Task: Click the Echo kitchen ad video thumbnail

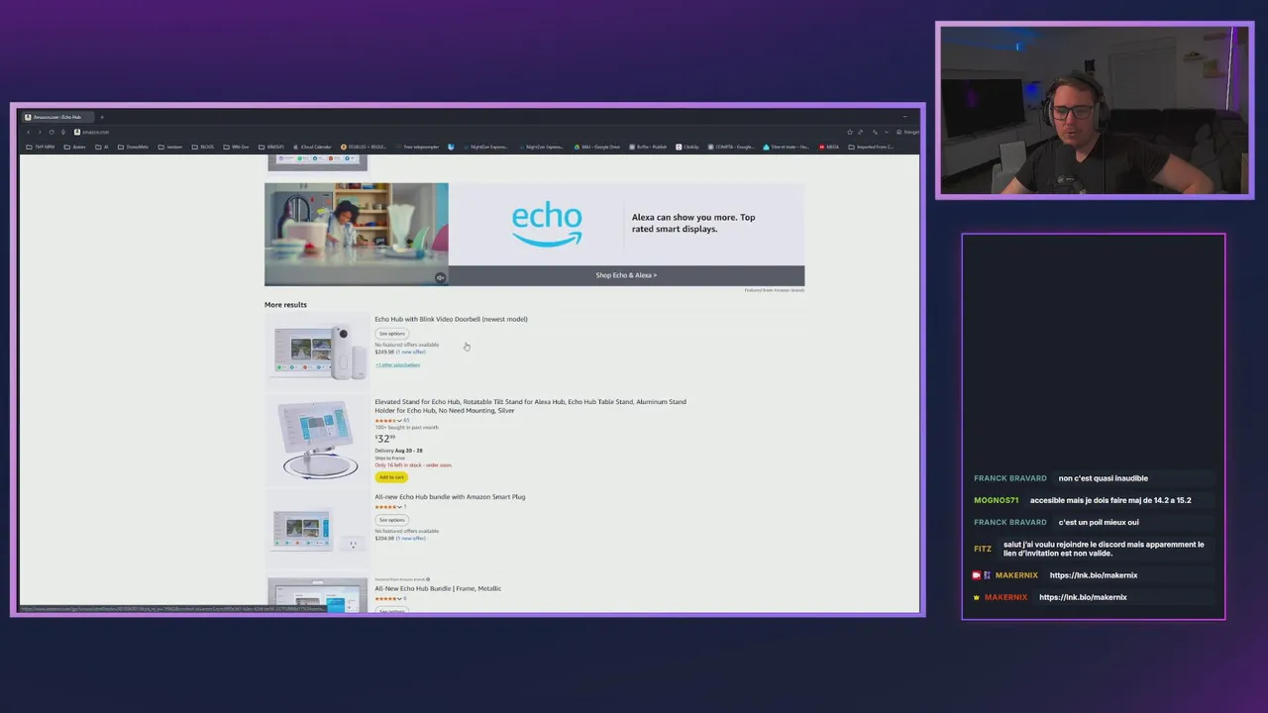Action: click(x=356, y=234)
